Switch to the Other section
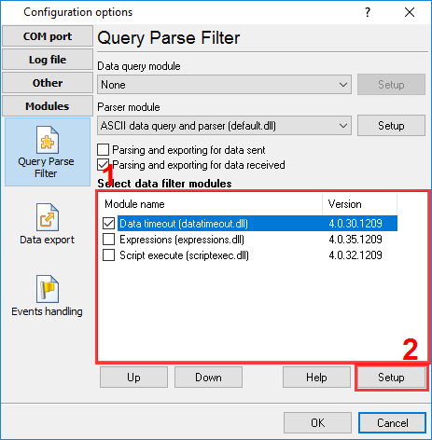The height and width of the screenshot is (440, 432). click(48, 83)
